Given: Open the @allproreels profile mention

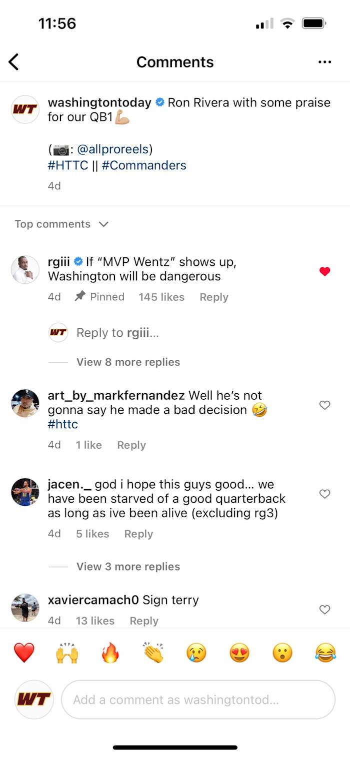Looking at the screenshot, I should click(x=114, y=149).
